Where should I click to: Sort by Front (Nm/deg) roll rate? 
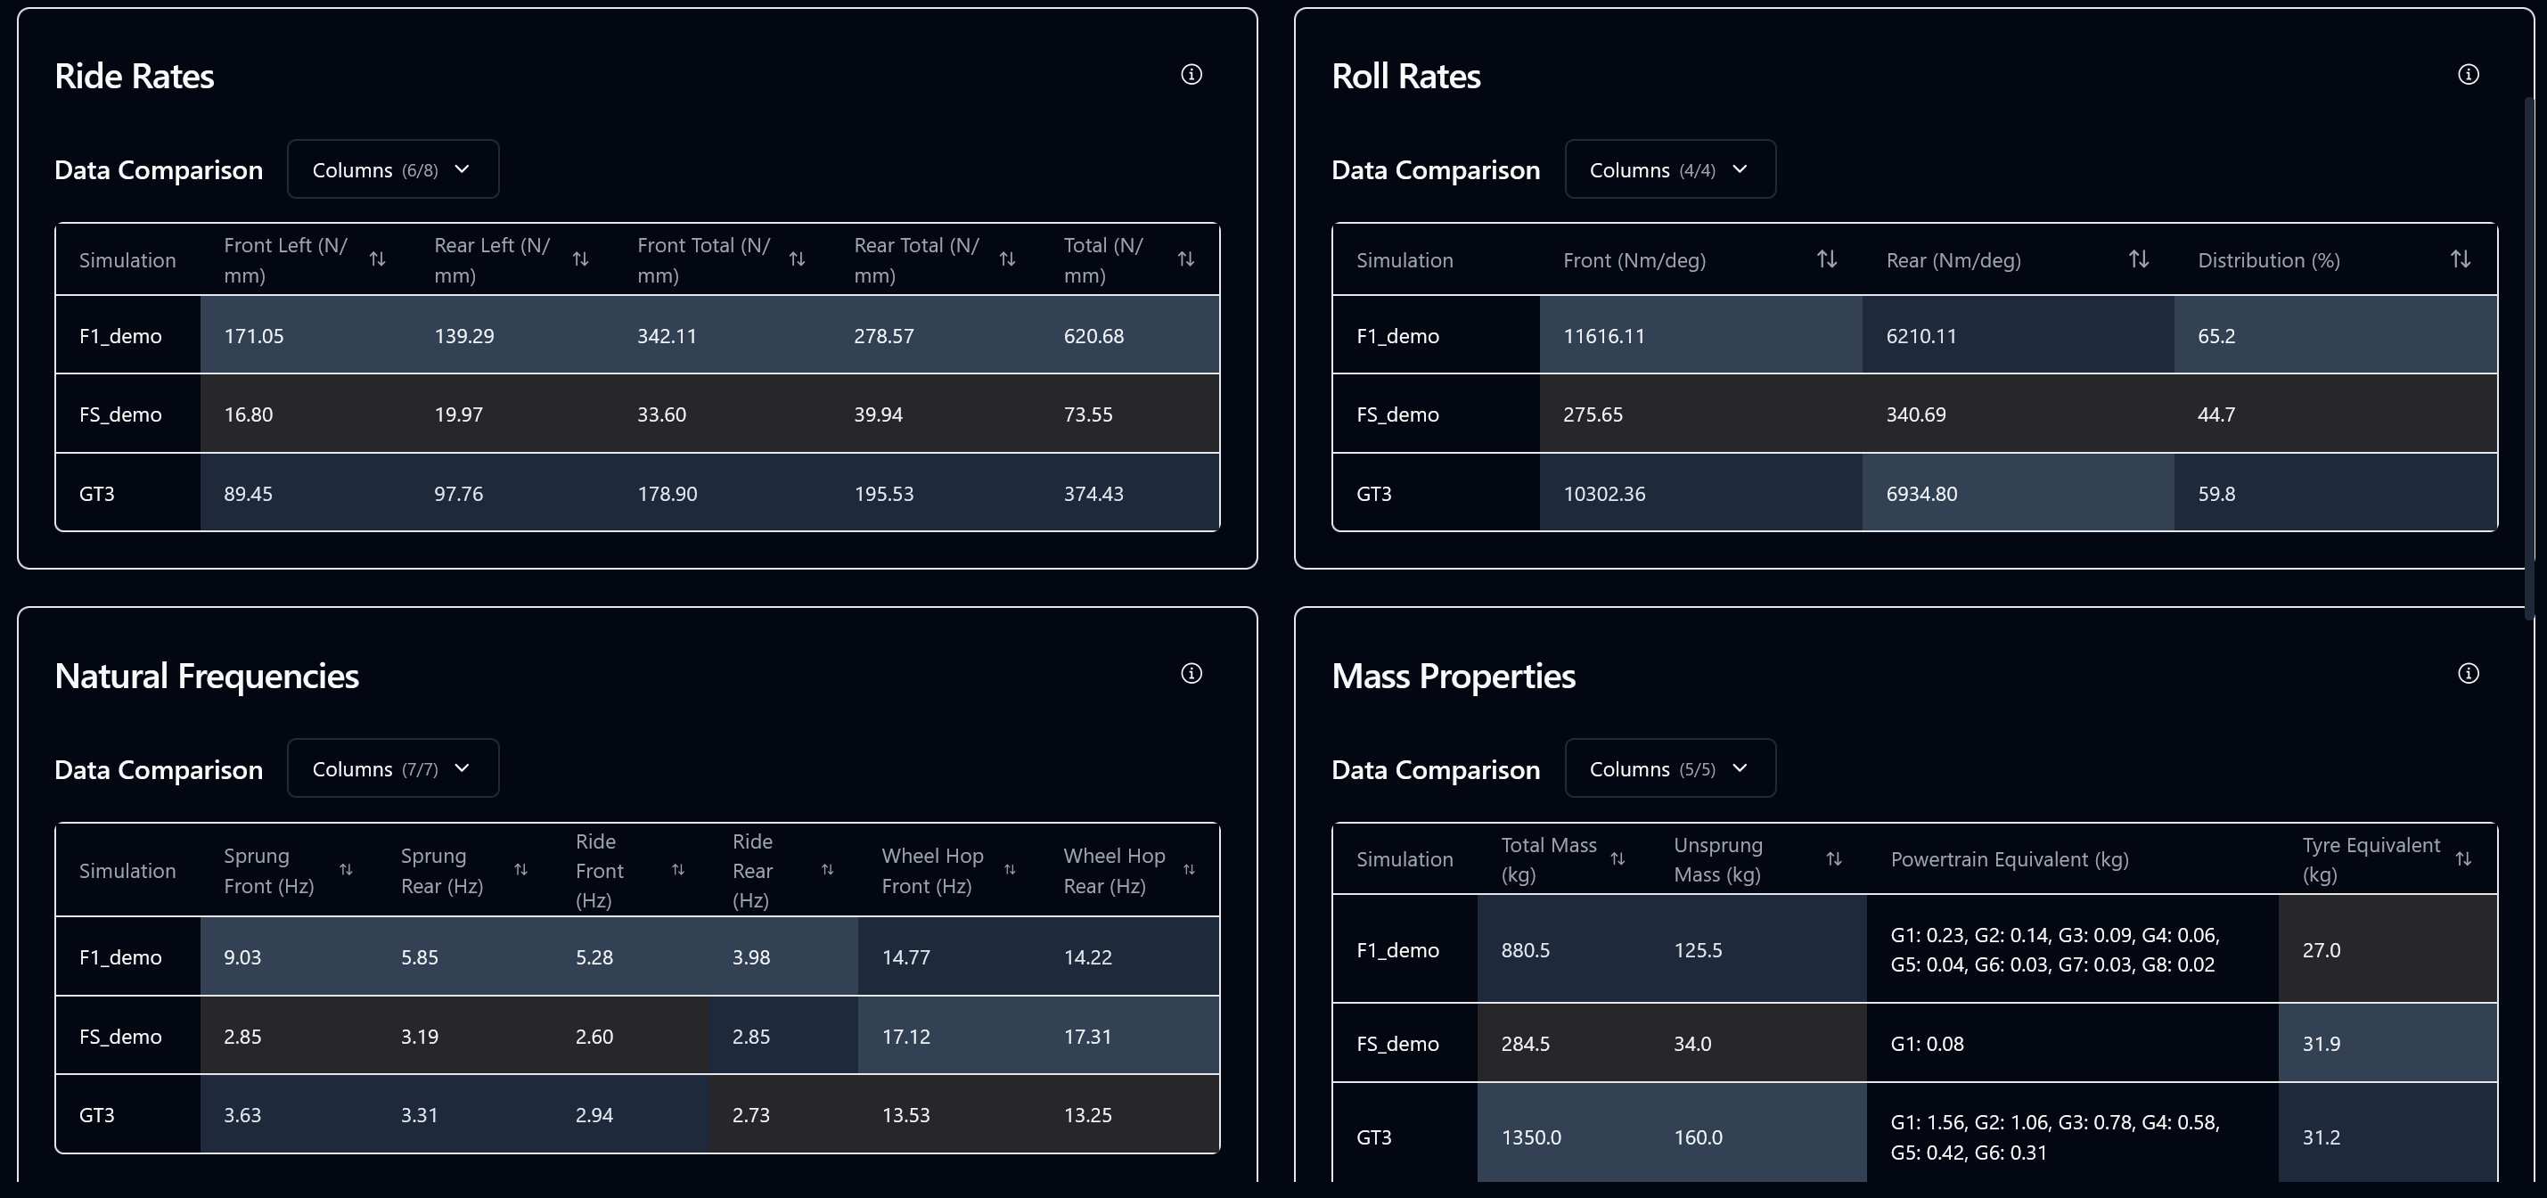(1826, 259)
